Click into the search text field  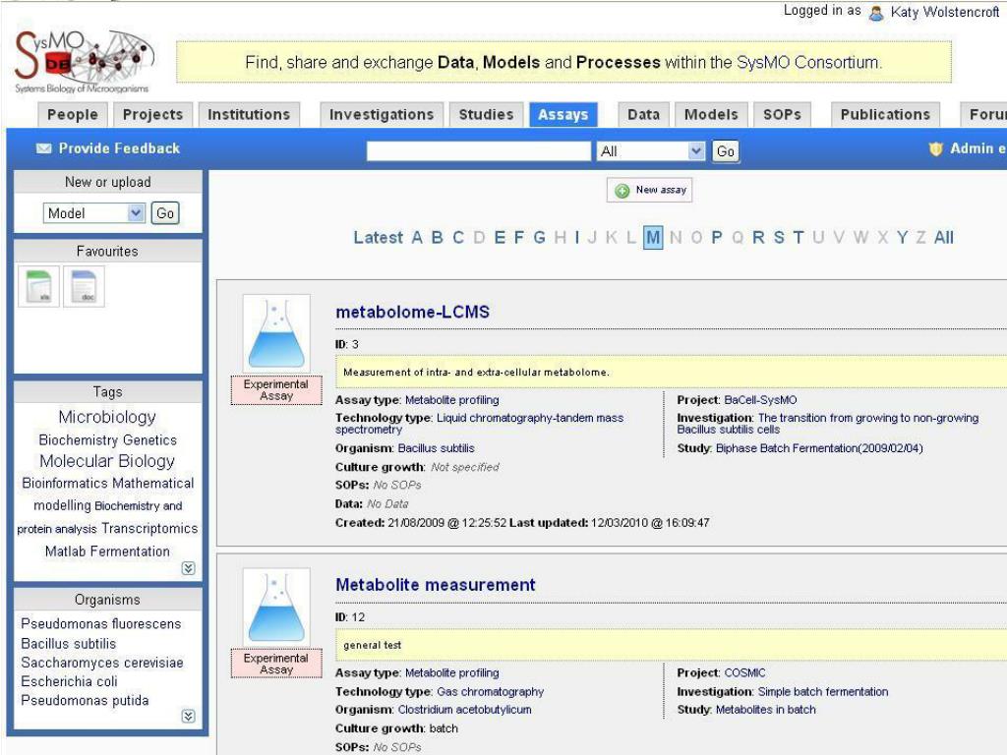(x=479, y=151)
